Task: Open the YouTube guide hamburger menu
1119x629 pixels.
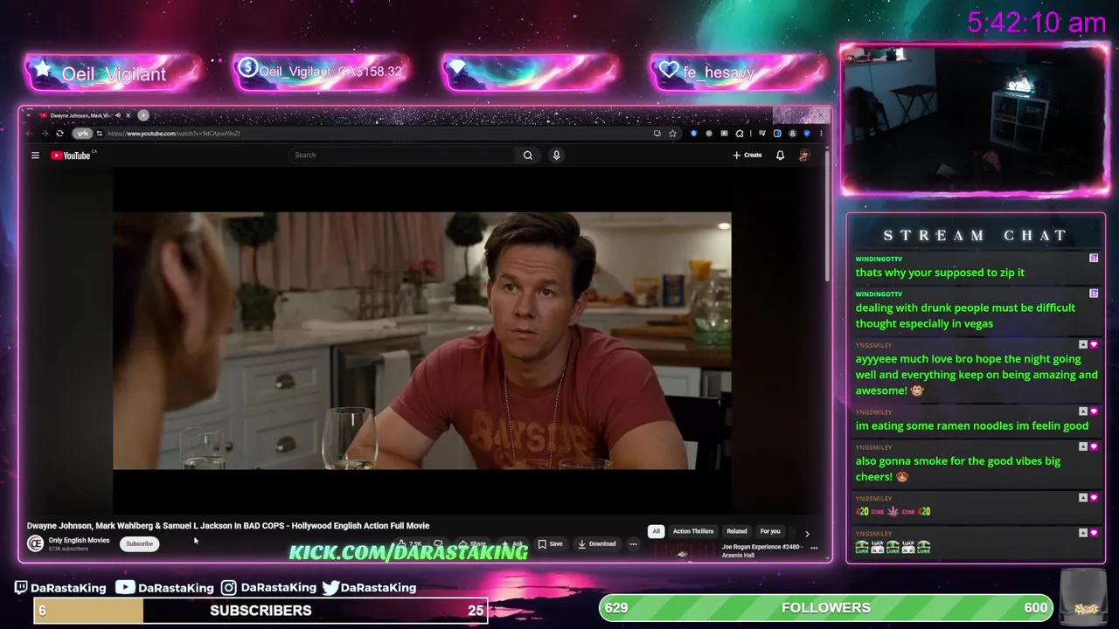Action: click(35, 156)
